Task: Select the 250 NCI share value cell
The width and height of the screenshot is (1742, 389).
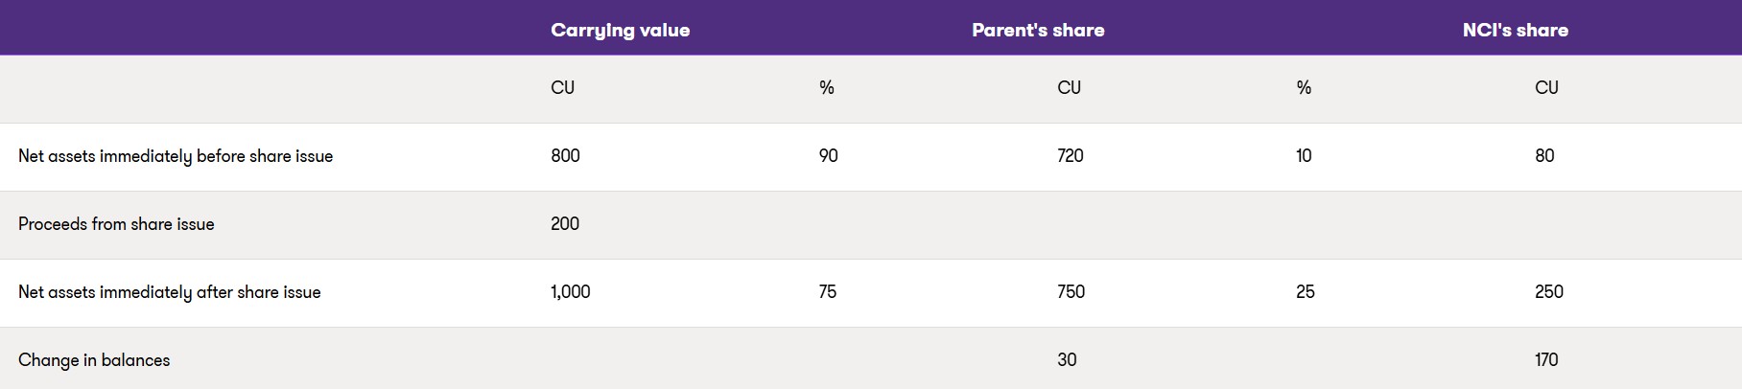Action: (x=1548, y=292)
